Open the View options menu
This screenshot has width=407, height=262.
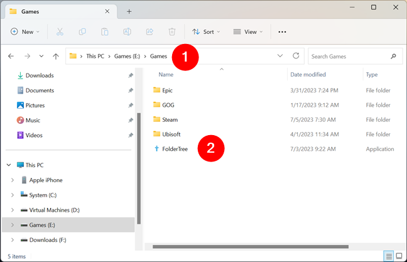point(248,31)
